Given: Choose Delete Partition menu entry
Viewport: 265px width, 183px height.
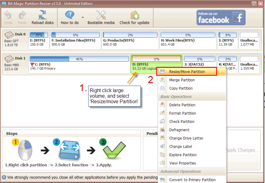Looking at the screenshot, I should (x=192, y=105).
